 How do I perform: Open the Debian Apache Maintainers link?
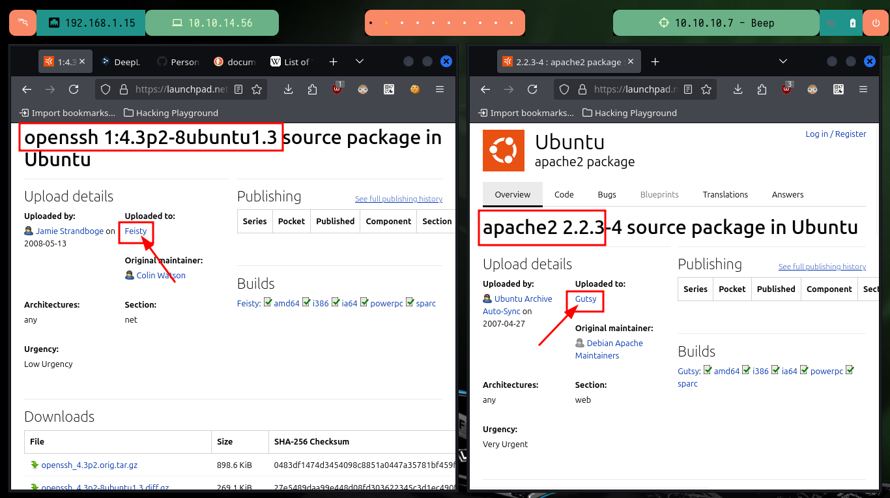click(609, 349)
